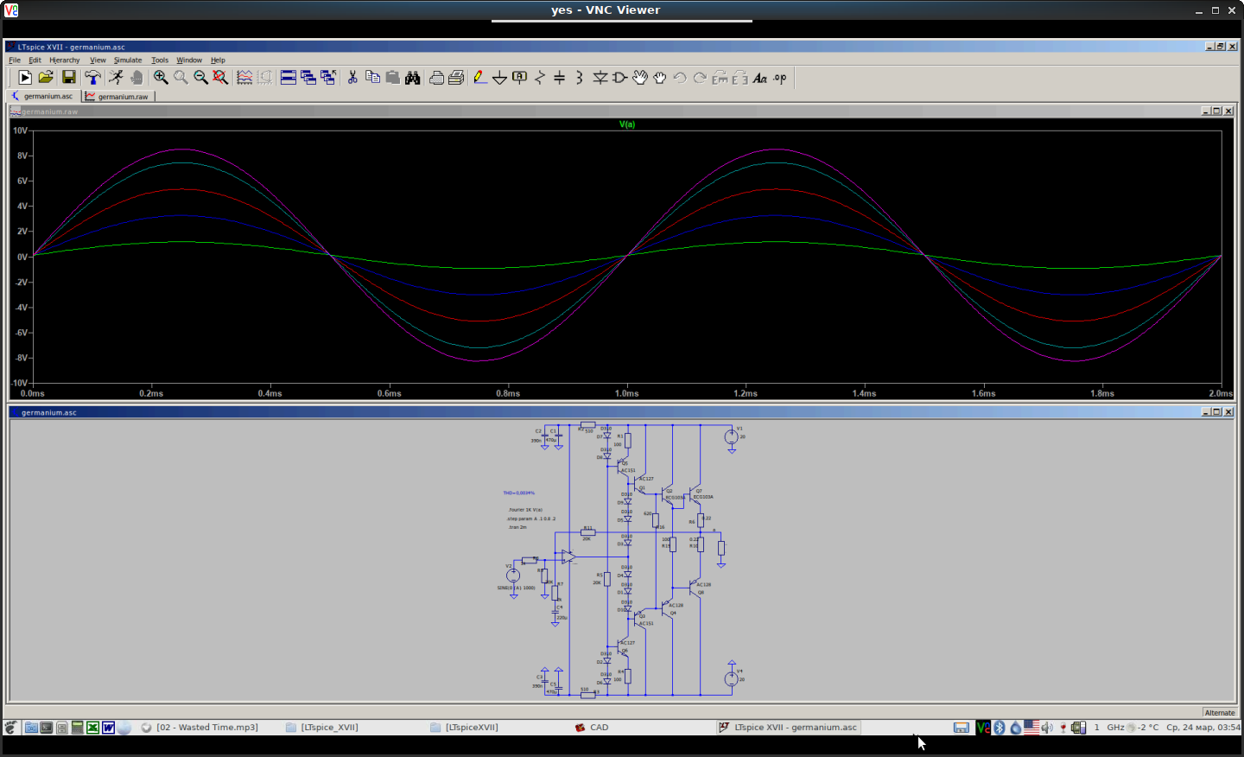Click the volume speaker tray icon
This screenshot has width=1244, height=757.
1046,728
